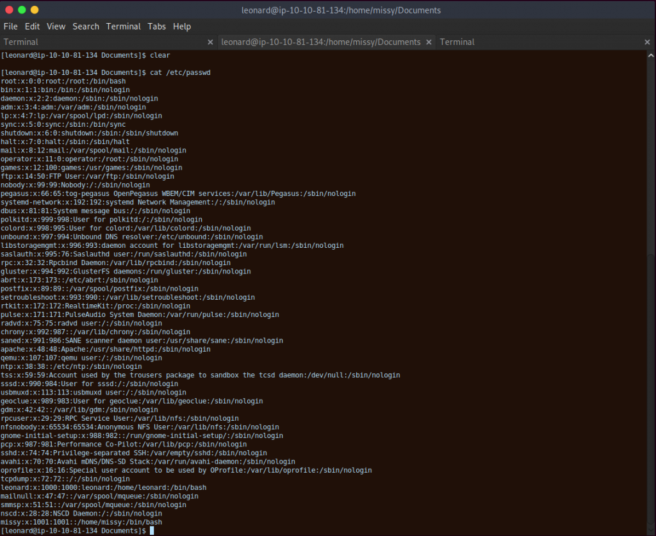Viewport: 656px width, 536px height.
Task: Click the green window button
Action: [x=22, y=10]
